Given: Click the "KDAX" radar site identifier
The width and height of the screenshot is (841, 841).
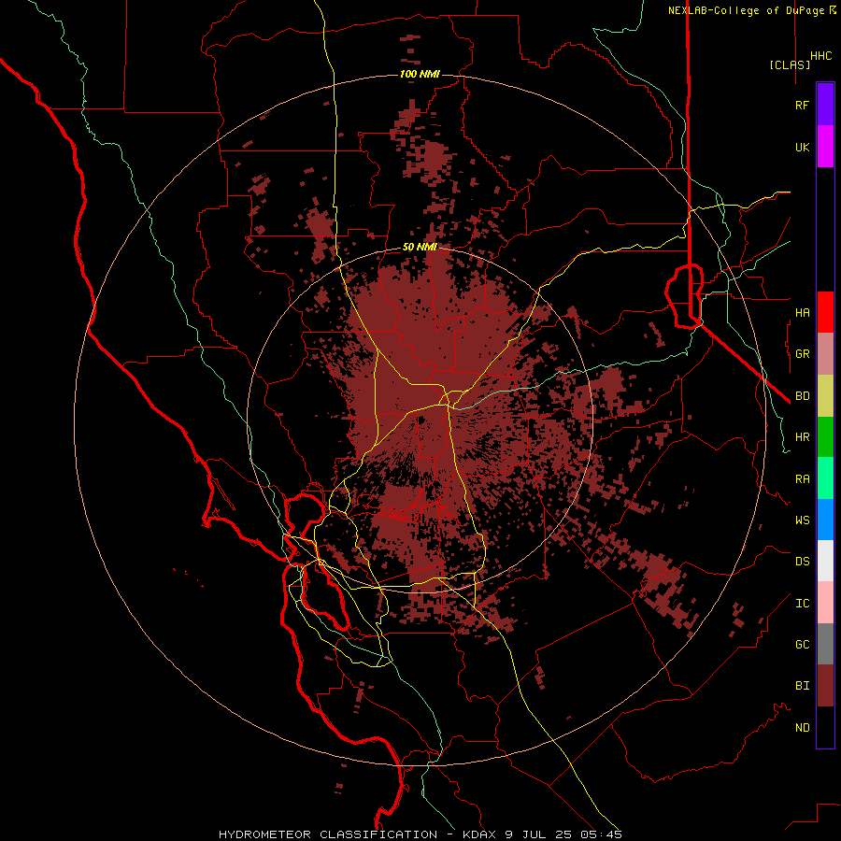Looking at the screenshot, I should pyautogui.click(x=479, y=834).
